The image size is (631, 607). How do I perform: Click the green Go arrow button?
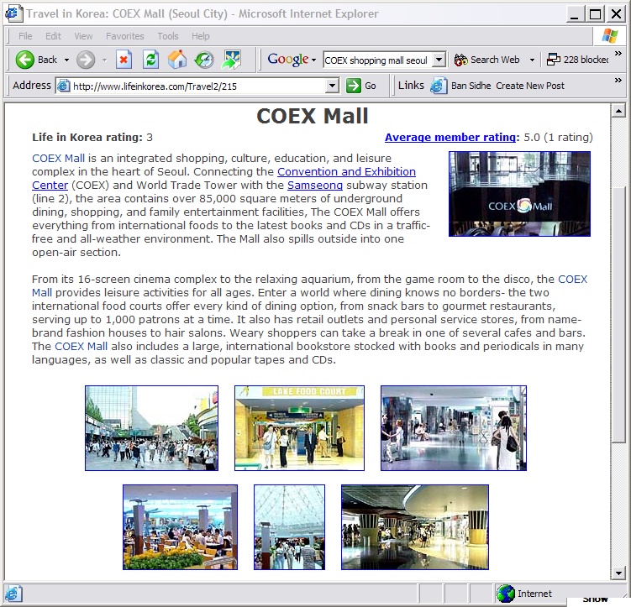(x=354, y=86)
